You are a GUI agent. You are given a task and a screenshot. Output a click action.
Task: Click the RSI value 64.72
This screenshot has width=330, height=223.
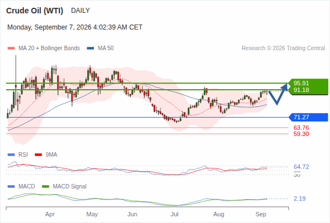pos(301,167)
